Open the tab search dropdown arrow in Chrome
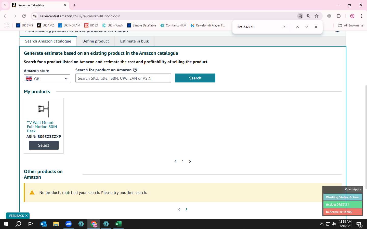 [5, 5]
